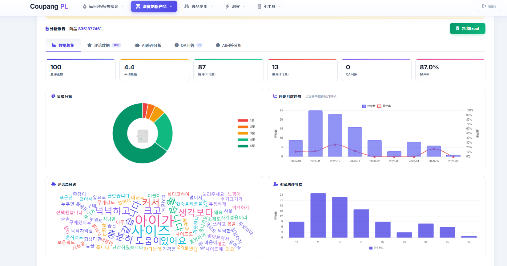Toggle the 5星 legend entry in donut chart
This screenshot has height=266, width=507.
(246, 146)
